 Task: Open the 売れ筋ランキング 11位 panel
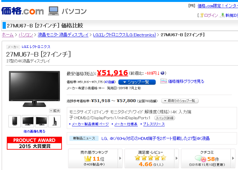pyautogui.click(x=93, y=158)
